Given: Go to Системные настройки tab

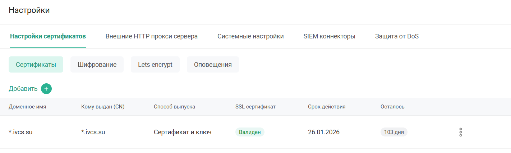Looking at the screenshot, I should pos(250,36).
